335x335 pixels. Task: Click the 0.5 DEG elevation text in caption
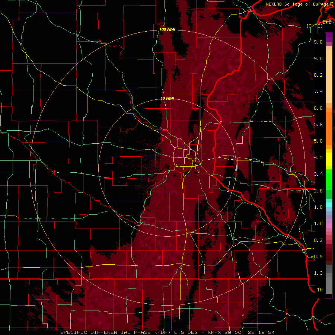(186, 332)
